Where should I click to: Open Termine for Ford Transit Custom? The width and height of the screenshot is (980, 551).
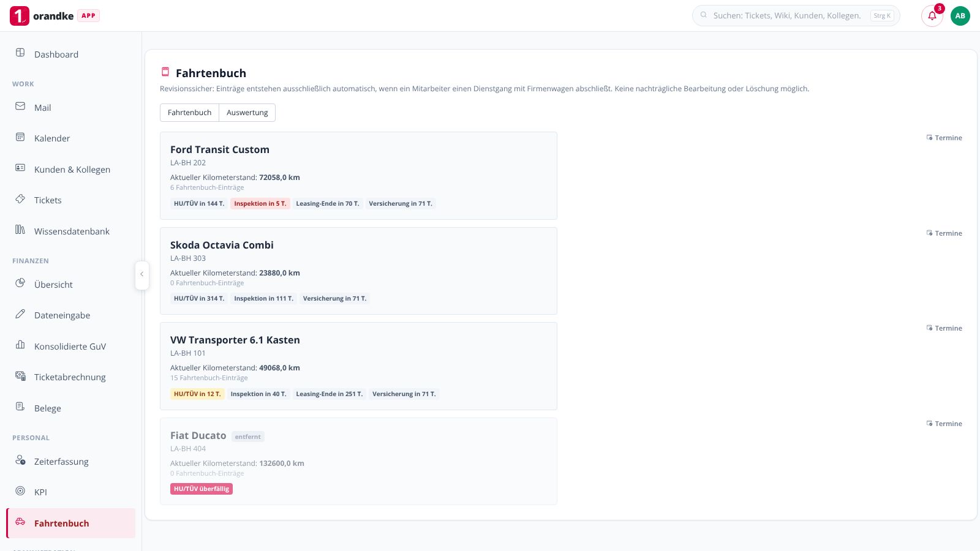944,138
